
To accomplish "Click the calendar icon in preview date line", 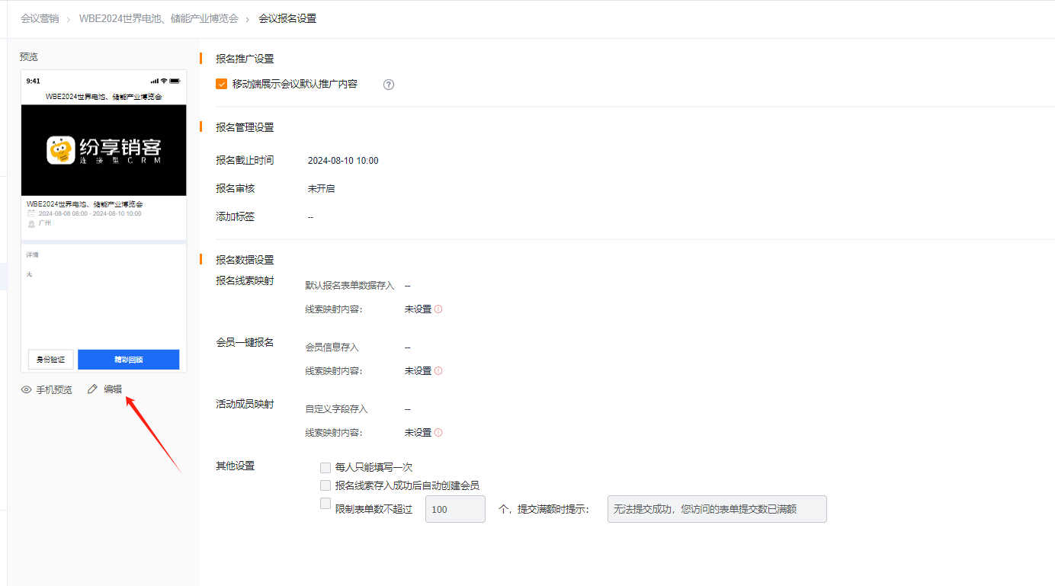I will [31, 214].
